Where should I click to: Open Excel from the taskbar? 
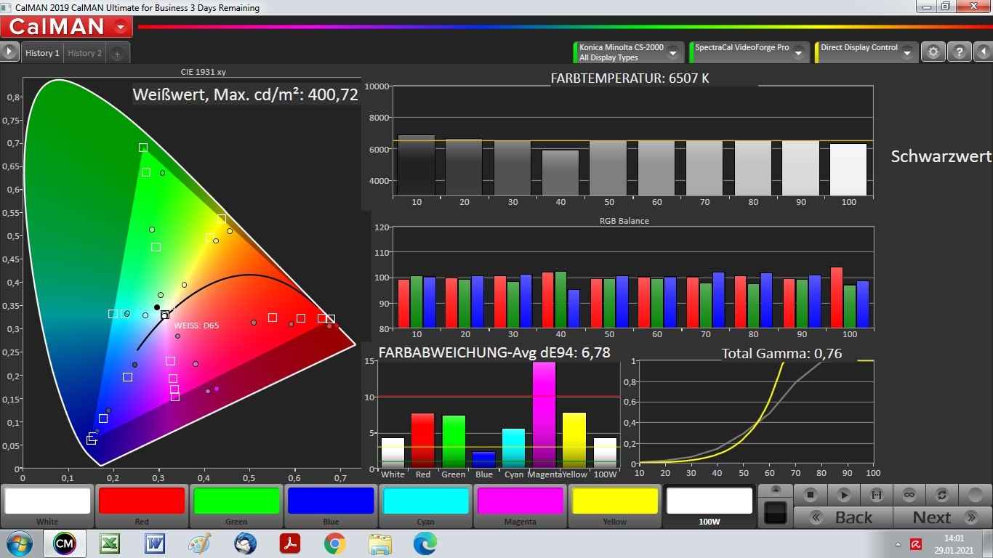click(x=110, y=543)
